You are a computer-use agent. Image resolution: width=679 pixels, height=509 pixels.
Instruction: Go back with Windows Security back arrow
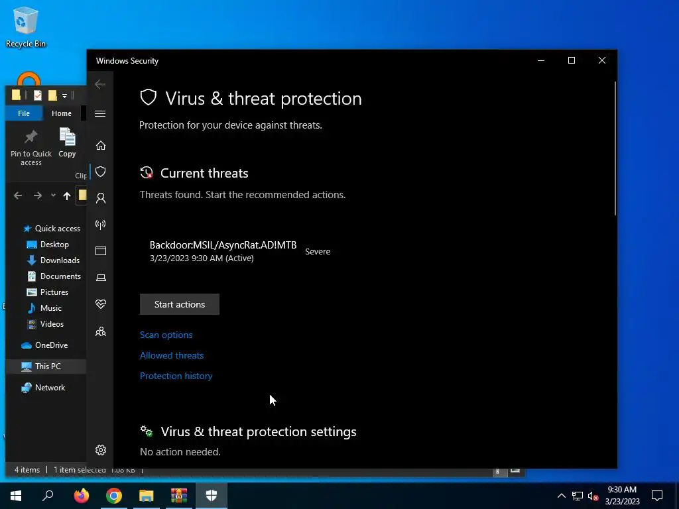[100, 84]
